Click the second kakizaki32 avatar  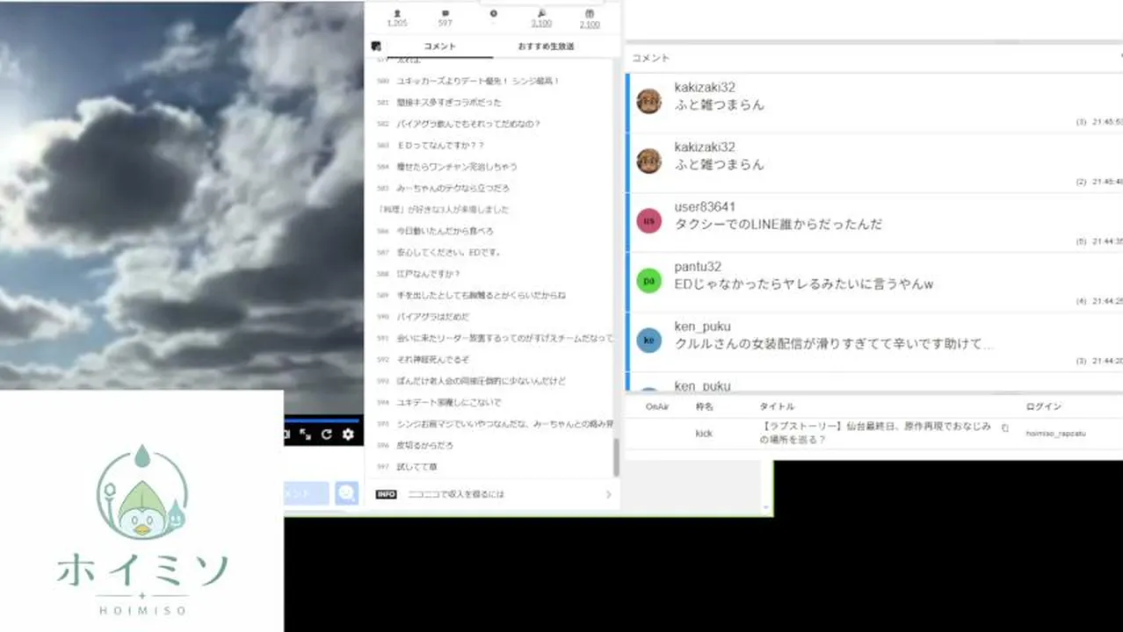point(648,161)
